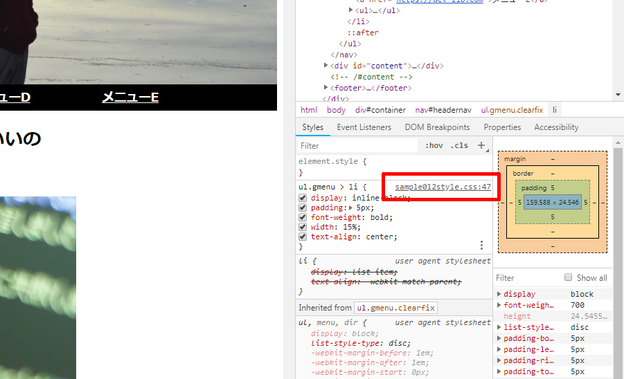This screenshot has width=624, height=379.
Task: Switch to the Event Listeners tab
Action: coord(364,127)
